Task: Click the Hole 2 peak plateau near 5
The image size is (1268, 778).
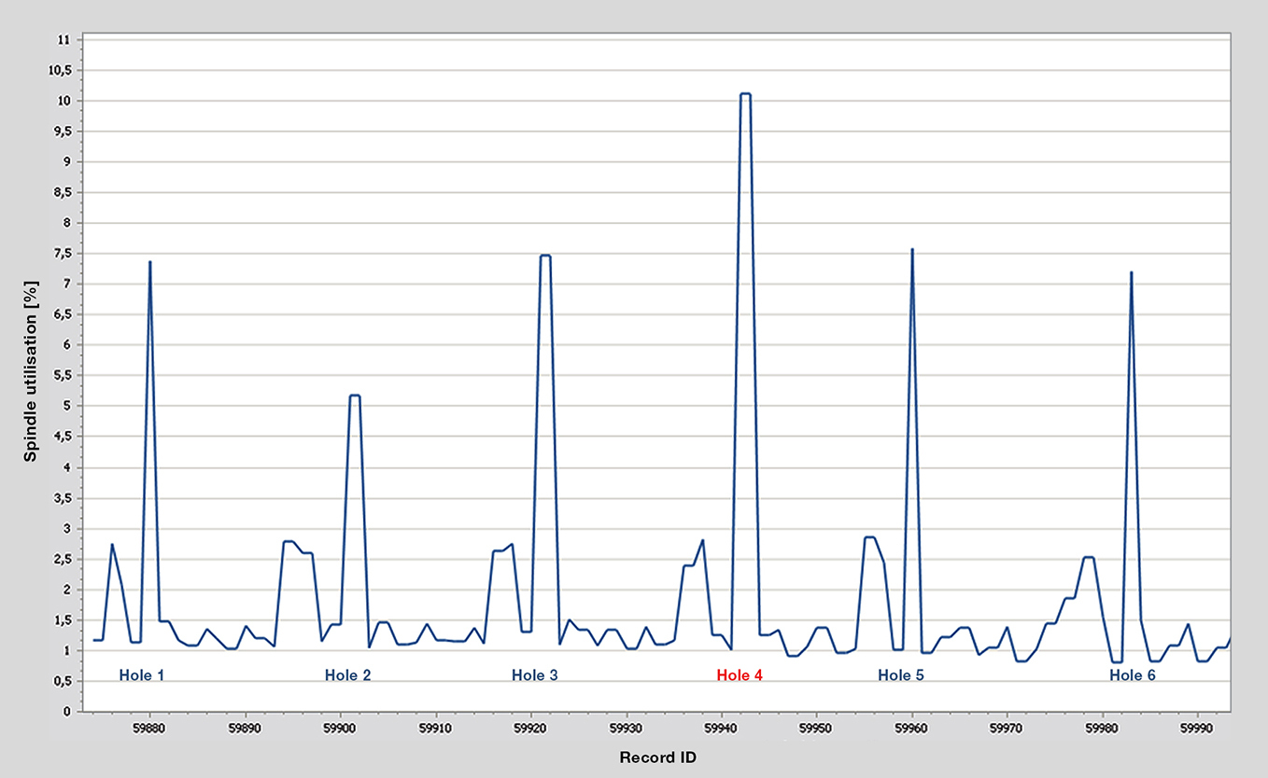Action: 355,396
